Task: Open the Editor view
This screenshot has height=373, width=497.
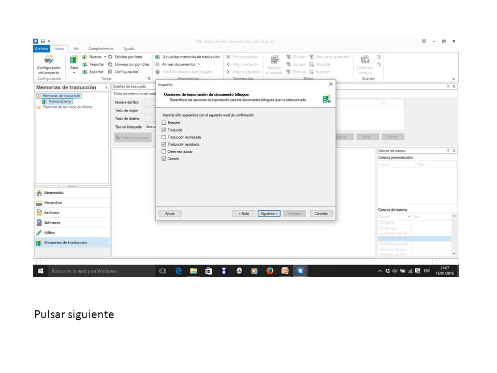Action: pos(72,233)
